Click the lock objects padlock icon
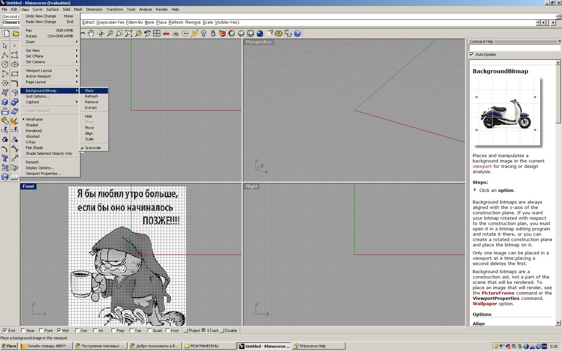This screenshot has height=351, width=562. pyautogui.click(x=213, y=33)
